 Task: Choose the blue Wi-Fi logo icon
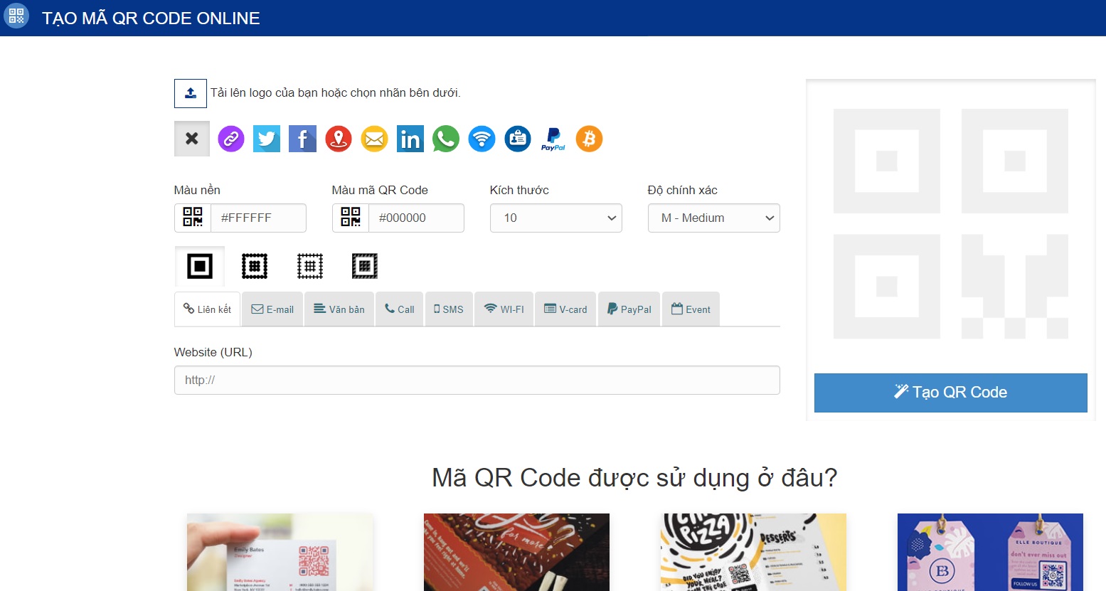click(482, 139)
